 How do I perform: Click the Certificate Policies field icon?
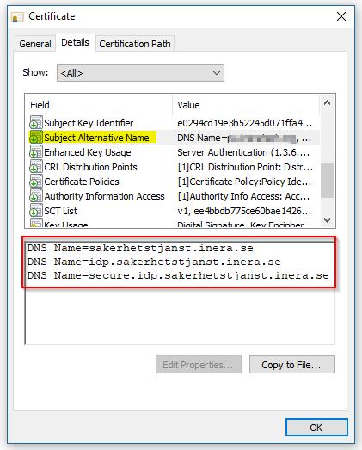coord(36,181)
